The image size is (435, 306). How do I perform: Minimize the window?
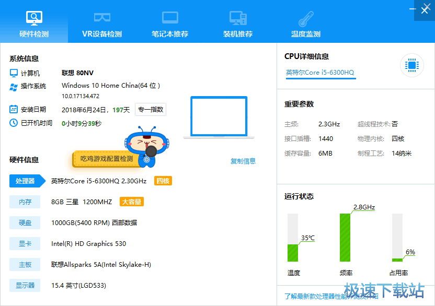(x=413, y=9)
